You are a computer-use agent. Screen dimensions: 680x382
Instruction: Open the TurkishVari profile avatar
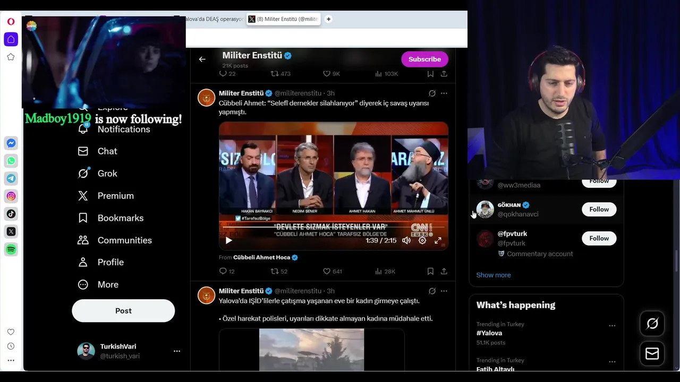[x=86, y=351]
